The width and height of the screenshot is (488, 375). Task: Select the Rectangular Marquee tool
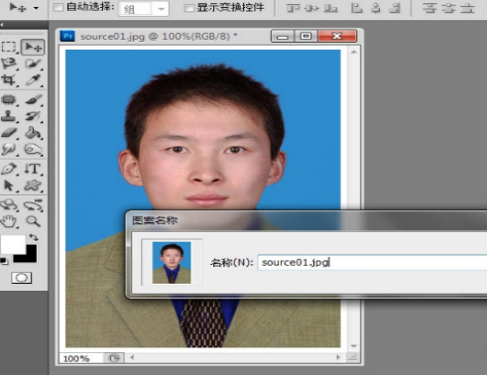click(x=9, y=47)
